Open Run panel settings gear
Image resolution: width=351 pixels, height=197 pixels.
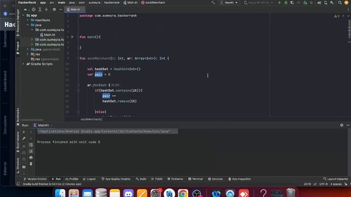[x=342, y=125]
